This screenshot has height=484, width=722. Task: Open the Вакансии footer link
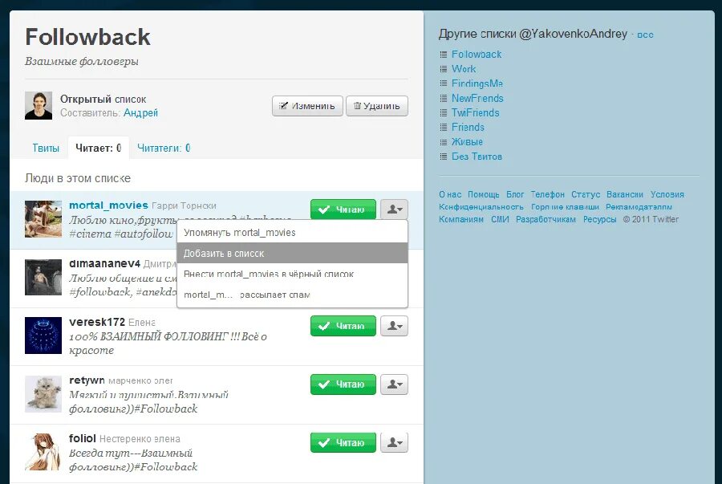click(x=625, y=194)
